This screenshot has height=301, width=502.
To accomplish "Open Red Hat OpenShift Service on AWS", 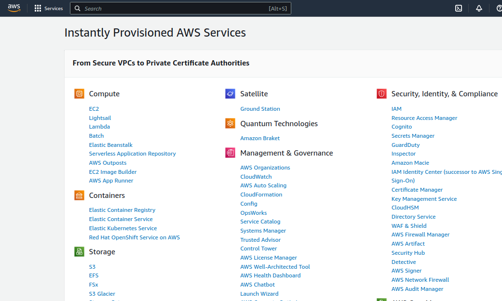I will coord(135,237).
